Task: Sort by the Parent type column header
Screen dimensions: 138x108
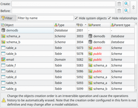Action: click(x=122, y=25)
